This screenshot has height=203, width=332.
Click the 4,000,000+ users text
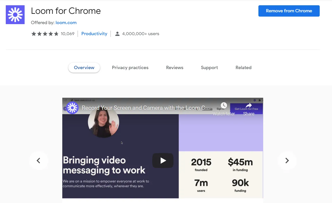141,34
